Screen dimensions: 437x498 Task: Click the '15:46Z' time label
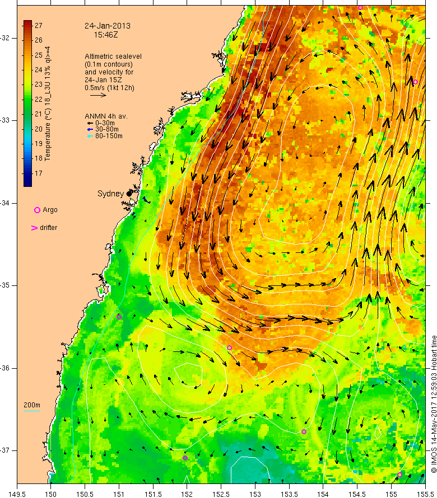[106, 35]
